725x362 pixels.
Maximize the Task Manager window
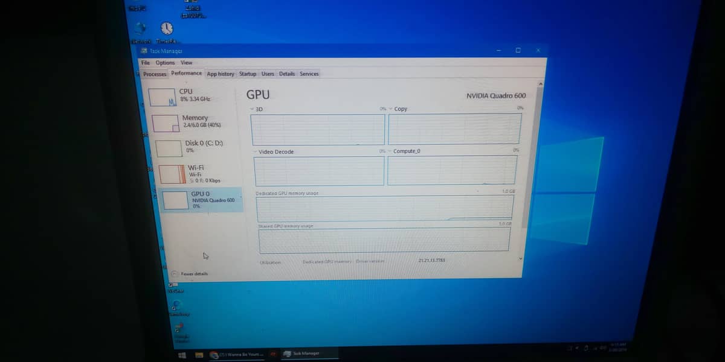pyautogui.click(x=518, y=51)
